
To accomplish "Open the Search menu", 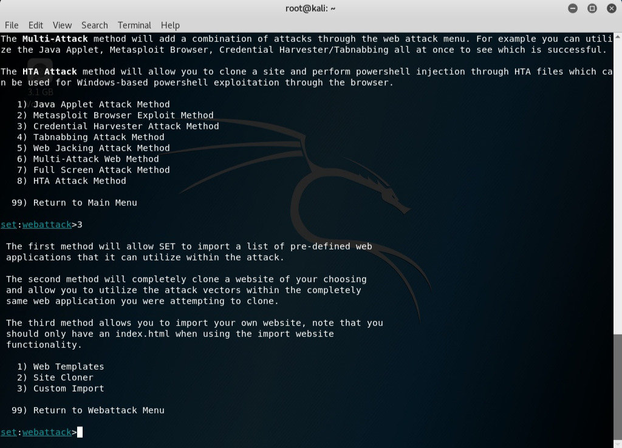I will pos(94,25).
